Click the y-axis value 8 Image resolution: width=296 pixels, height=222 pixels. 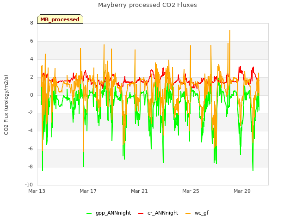click(31, 23)
